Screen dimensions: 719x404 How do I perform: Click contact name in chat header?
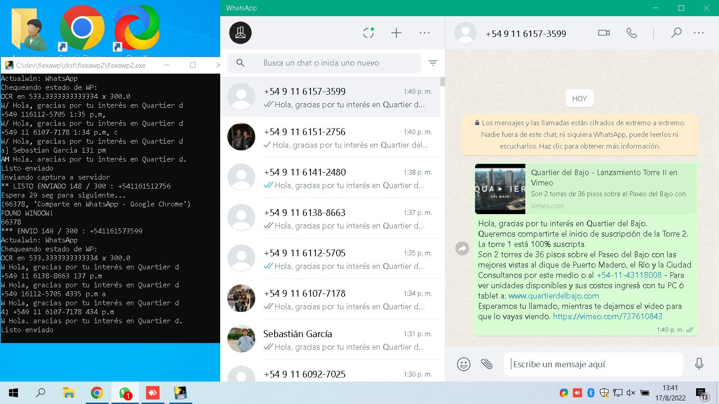click(526, 34)
